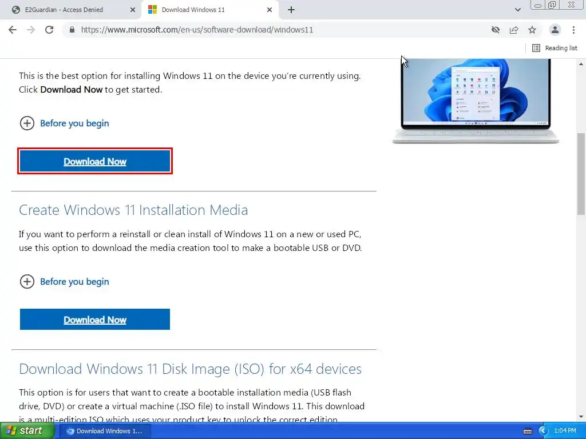Open Chrome's three-dot menu

coord(573,30)
